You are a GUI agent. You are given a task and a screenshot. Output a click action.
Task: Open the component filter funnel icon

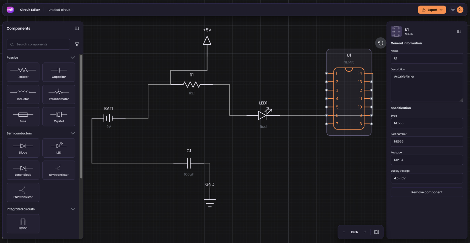click(x=77, y=44)
